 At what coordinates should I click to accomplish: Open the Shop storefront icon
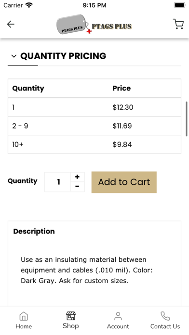(x=71, y=316)
